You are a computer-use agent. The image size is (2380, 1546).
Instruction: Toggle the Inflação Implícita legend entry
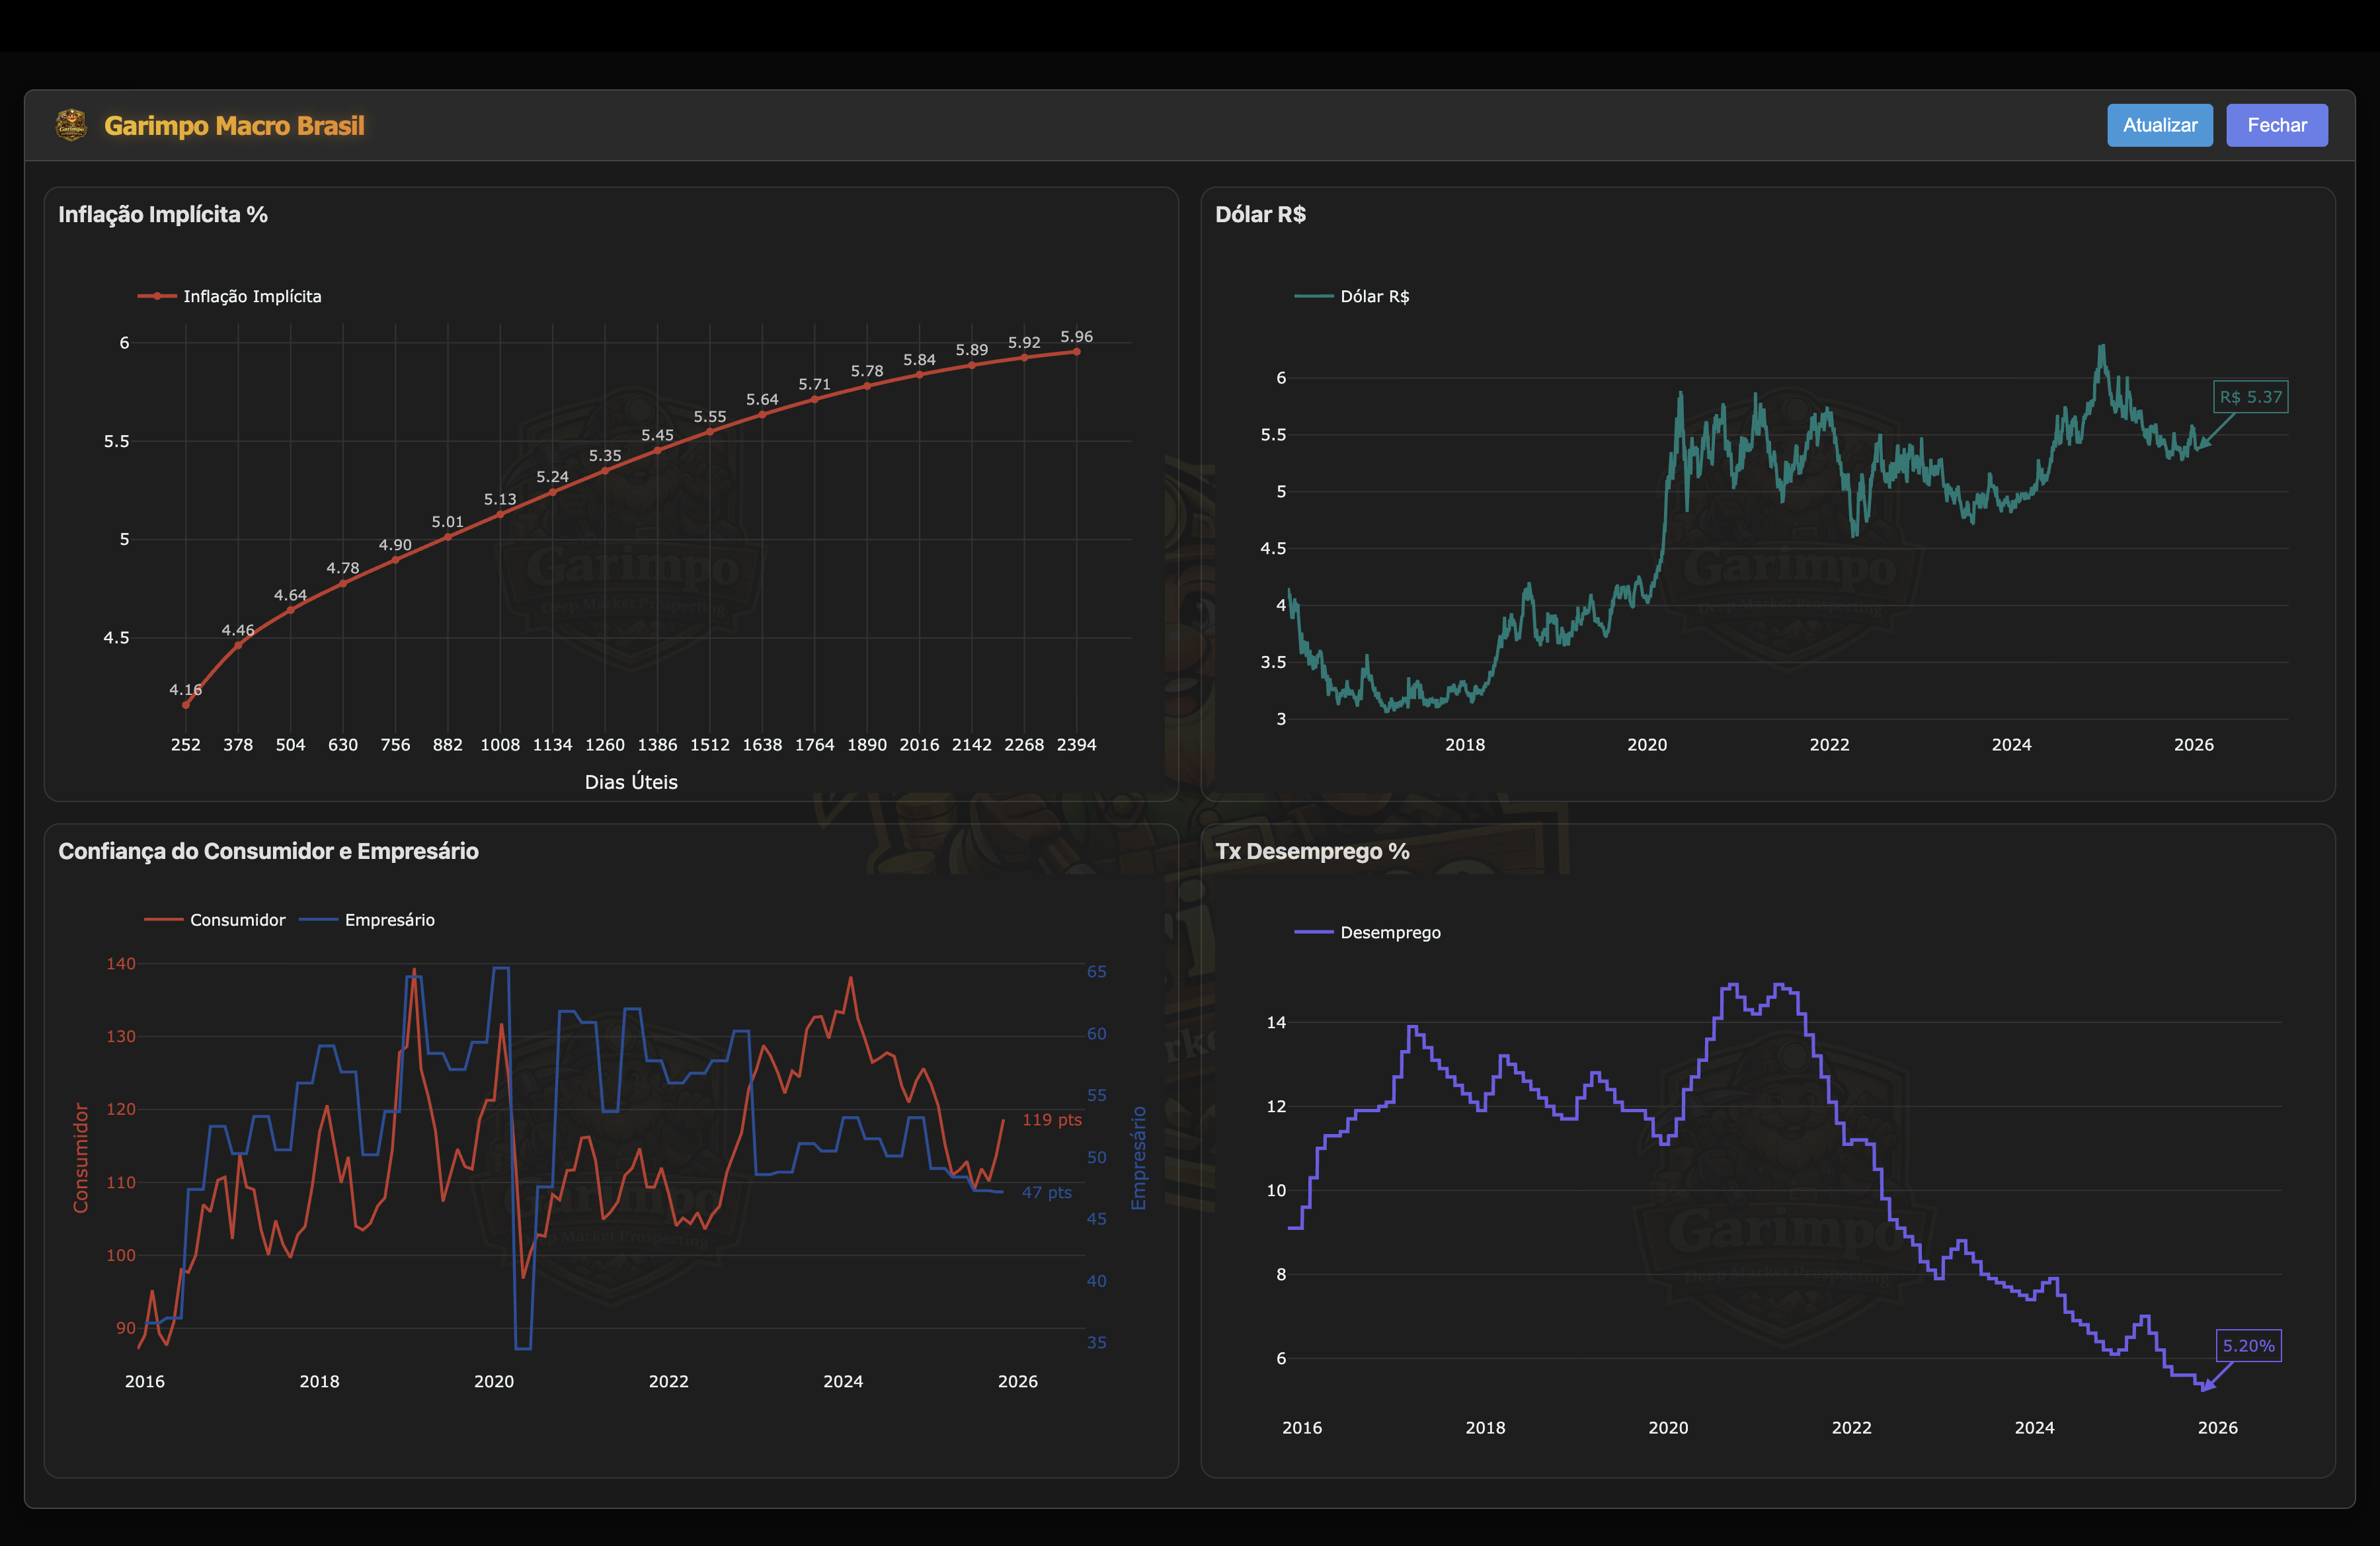pos(252,296)
